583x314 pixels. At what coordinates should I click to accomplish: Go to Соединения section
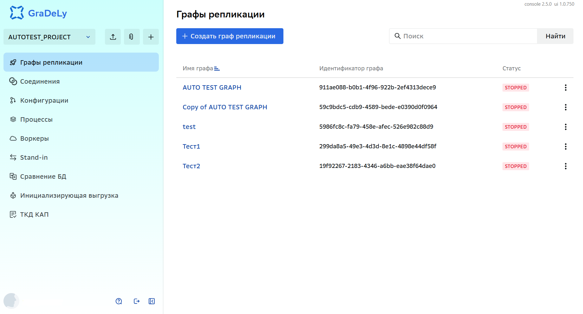coord(81,81)
